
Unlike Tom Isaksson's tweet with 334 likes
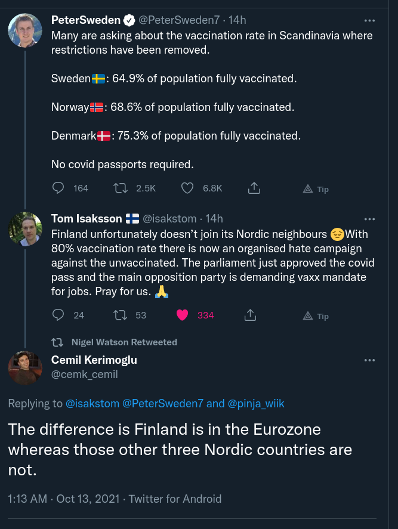(x=183, y=315)
